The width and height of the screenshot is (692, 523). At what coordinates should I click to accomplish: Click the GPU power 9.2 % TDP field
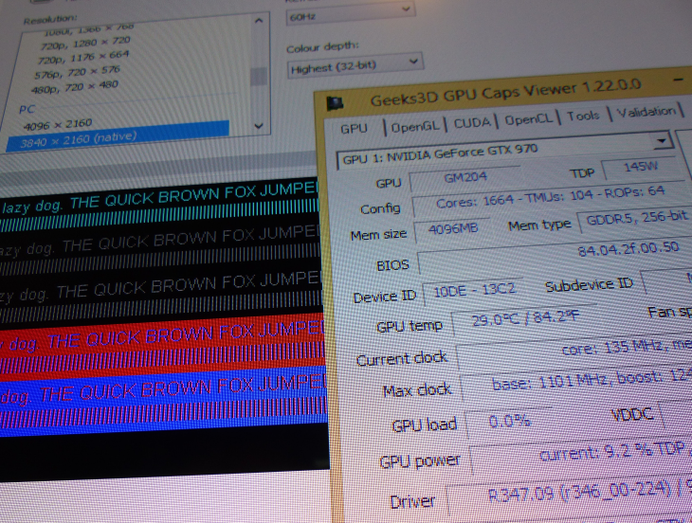point(581,456)
